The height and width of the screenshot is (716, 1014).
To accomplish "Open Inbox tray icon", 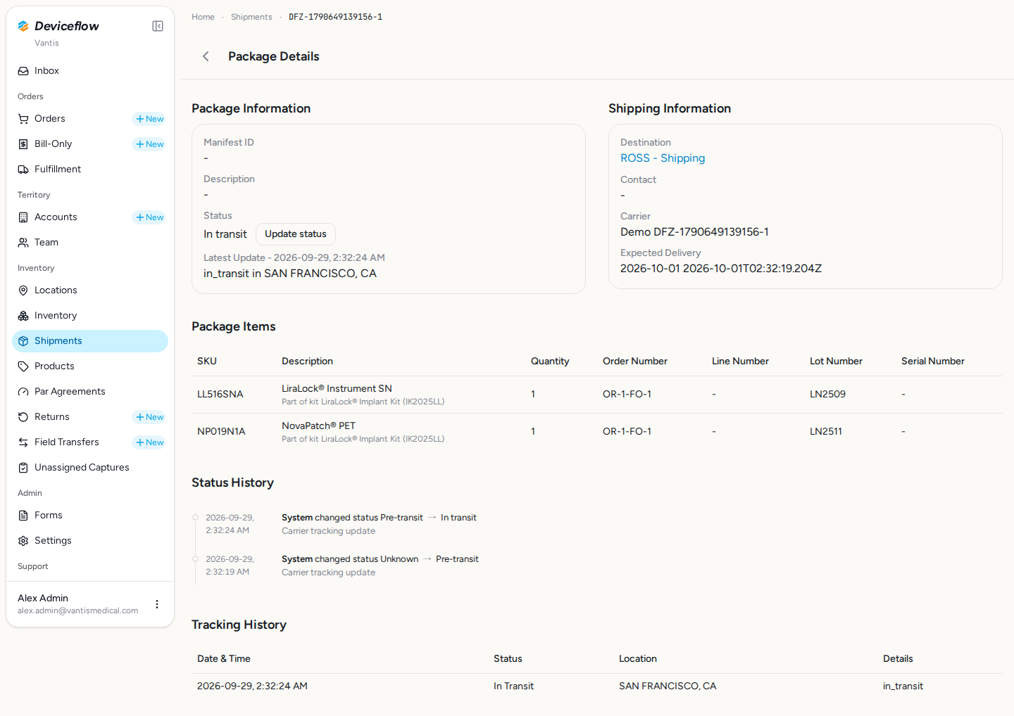I will 23,71.
